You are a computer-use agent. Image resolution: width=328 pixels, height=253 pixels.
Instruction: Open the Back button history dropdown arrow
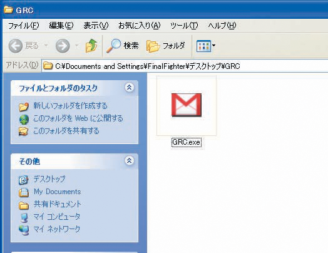point(46,46)
